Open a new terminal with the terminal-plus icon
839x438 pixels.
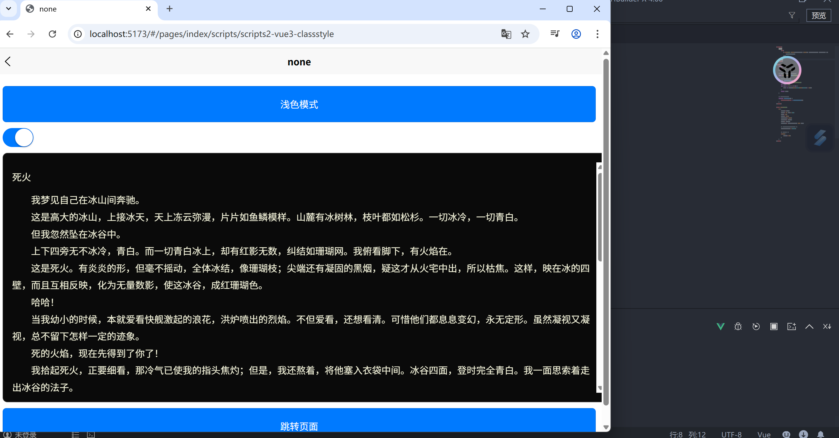tap(791, 327)
